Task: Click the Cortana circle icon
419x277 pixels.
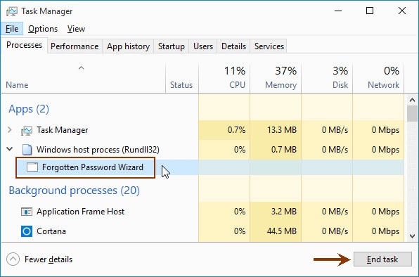Action: (27, 231)
